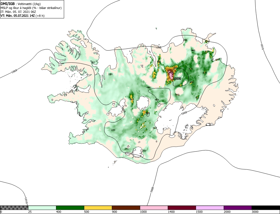Click the 271 value on the map
280x214 pixels.
(x=127, y=149)
